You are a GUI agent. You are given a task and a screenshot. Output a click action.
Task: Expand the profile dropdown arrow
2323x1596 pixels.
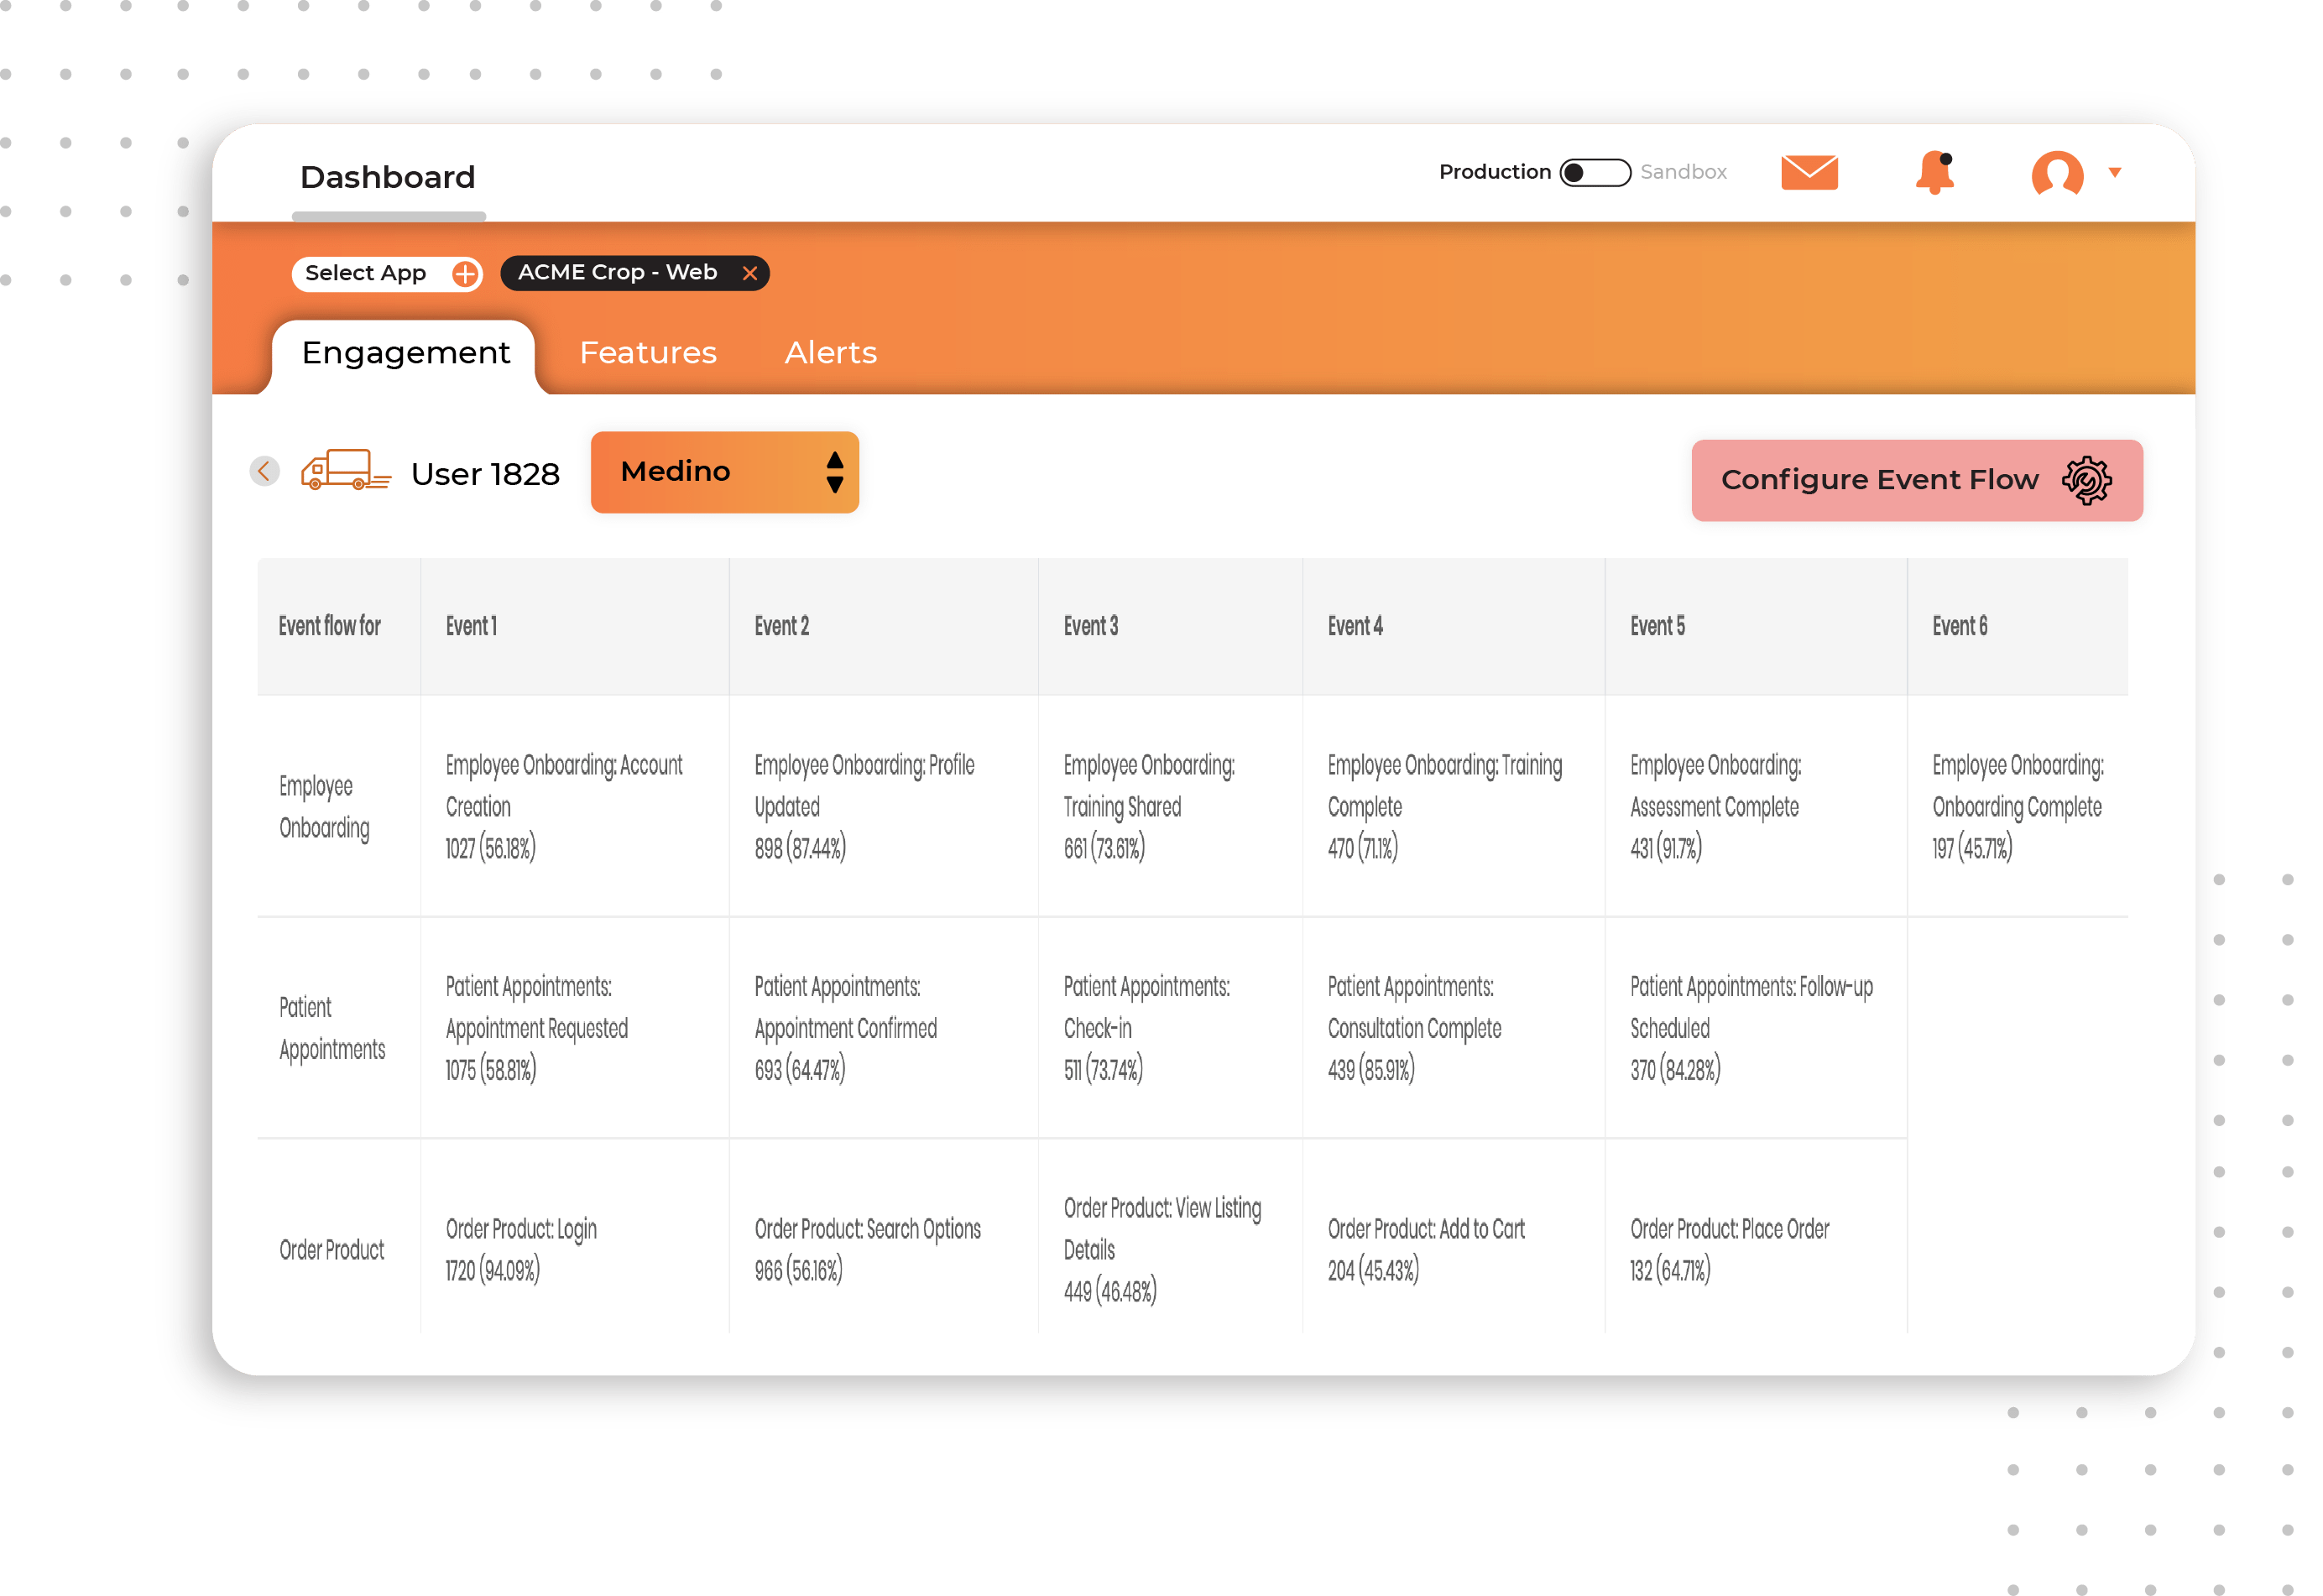click(x=2114, y=172)
